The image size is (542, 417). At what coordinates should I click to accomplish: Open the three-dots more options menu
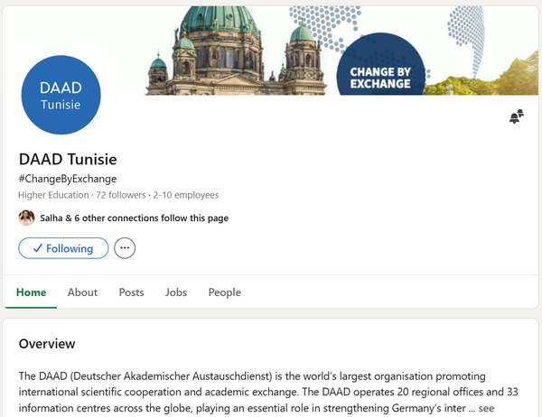pyautogui.click(x=125, y=248)
